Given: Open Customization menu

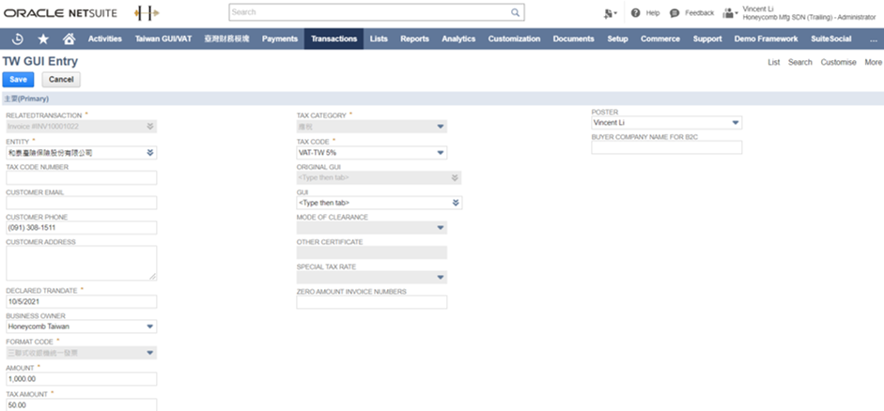Looking at the screenshot, I should click(514, 38).
